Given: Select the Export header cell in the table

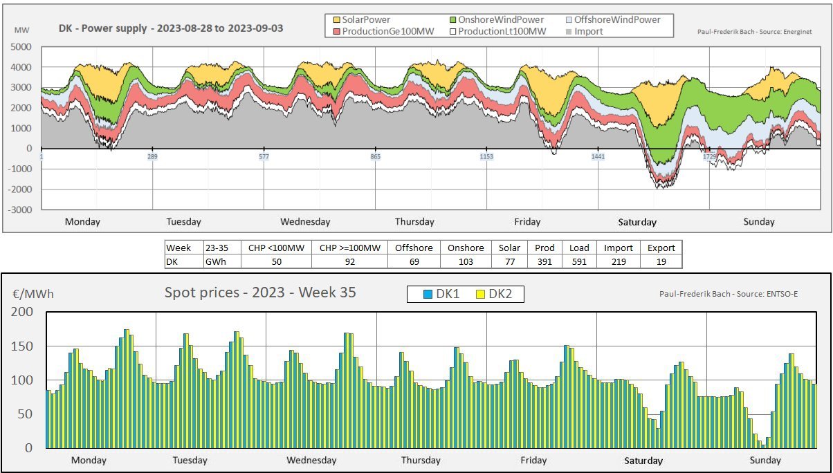Looking at the screenshot, I should (x=661, y=248).
